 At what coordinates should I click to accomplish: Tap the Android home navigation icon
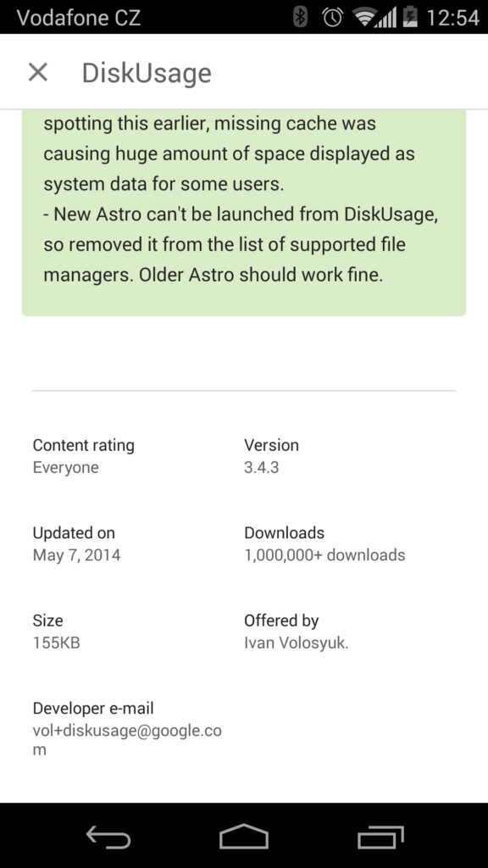pos(243,835)
